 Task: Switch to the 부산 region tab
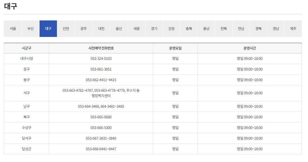29,28
